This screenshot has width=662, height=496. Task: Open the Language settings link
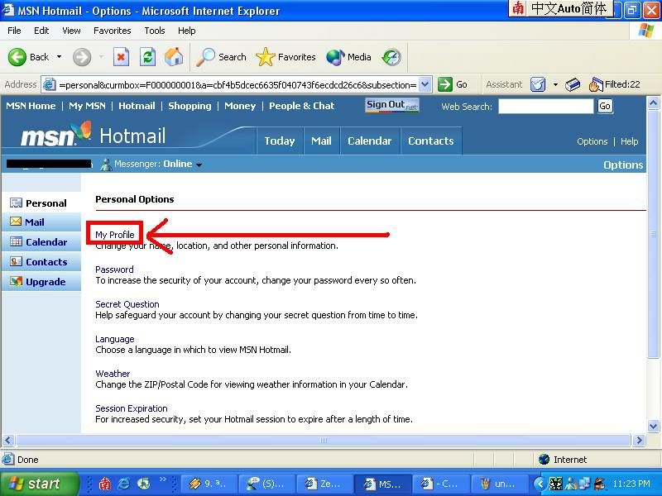coord(115,339)
